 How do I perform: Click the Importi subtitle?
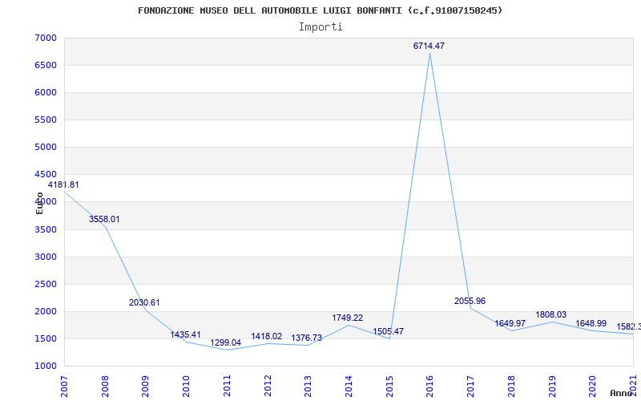click(x=320, y=27)
